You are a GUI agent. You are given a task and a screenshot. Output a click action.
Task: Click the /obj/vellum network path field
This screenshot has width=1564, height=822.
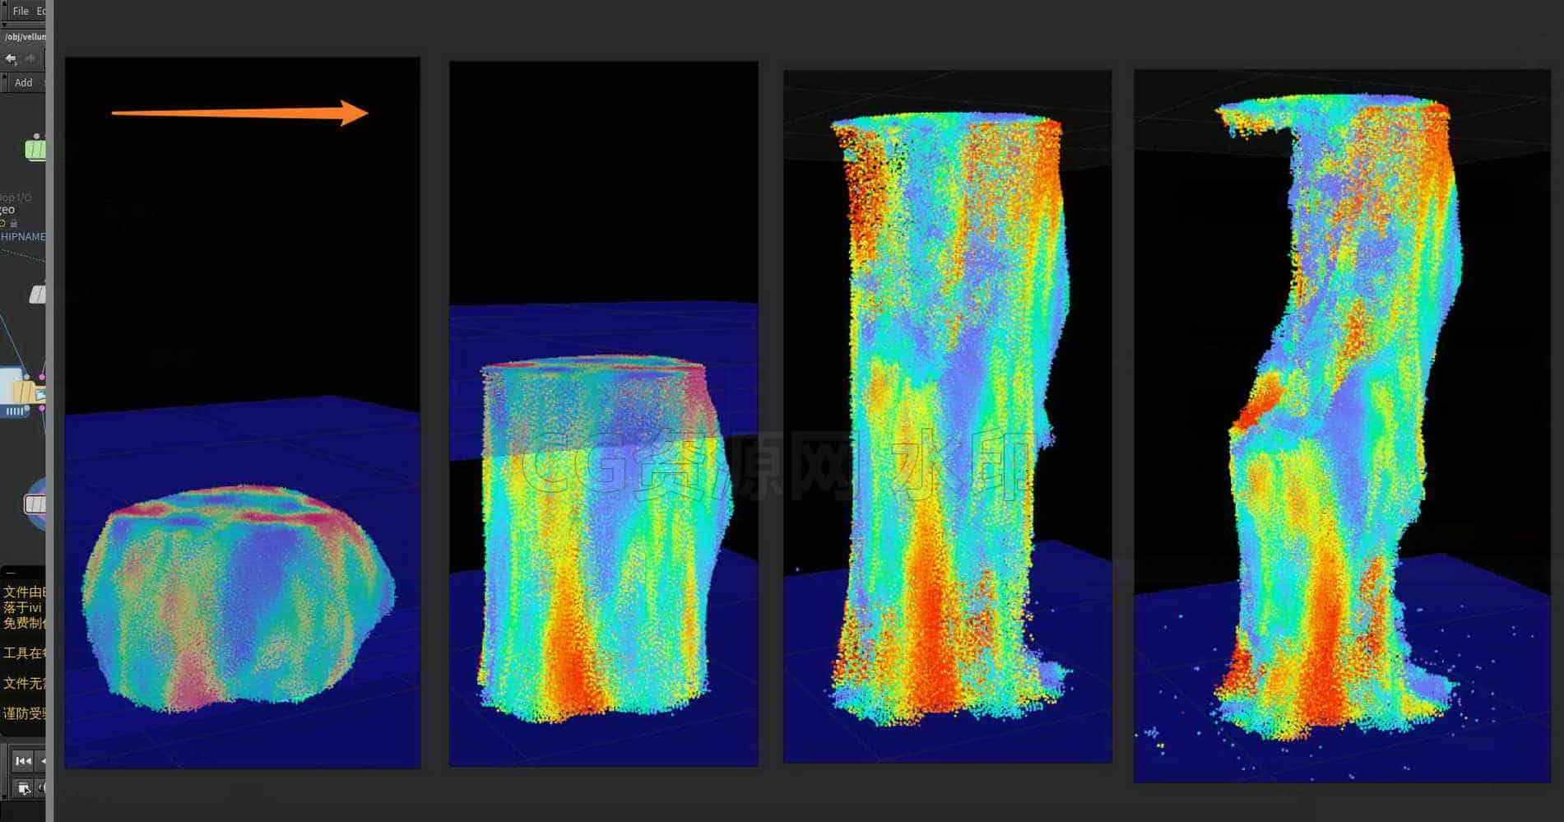pos(24,37)
